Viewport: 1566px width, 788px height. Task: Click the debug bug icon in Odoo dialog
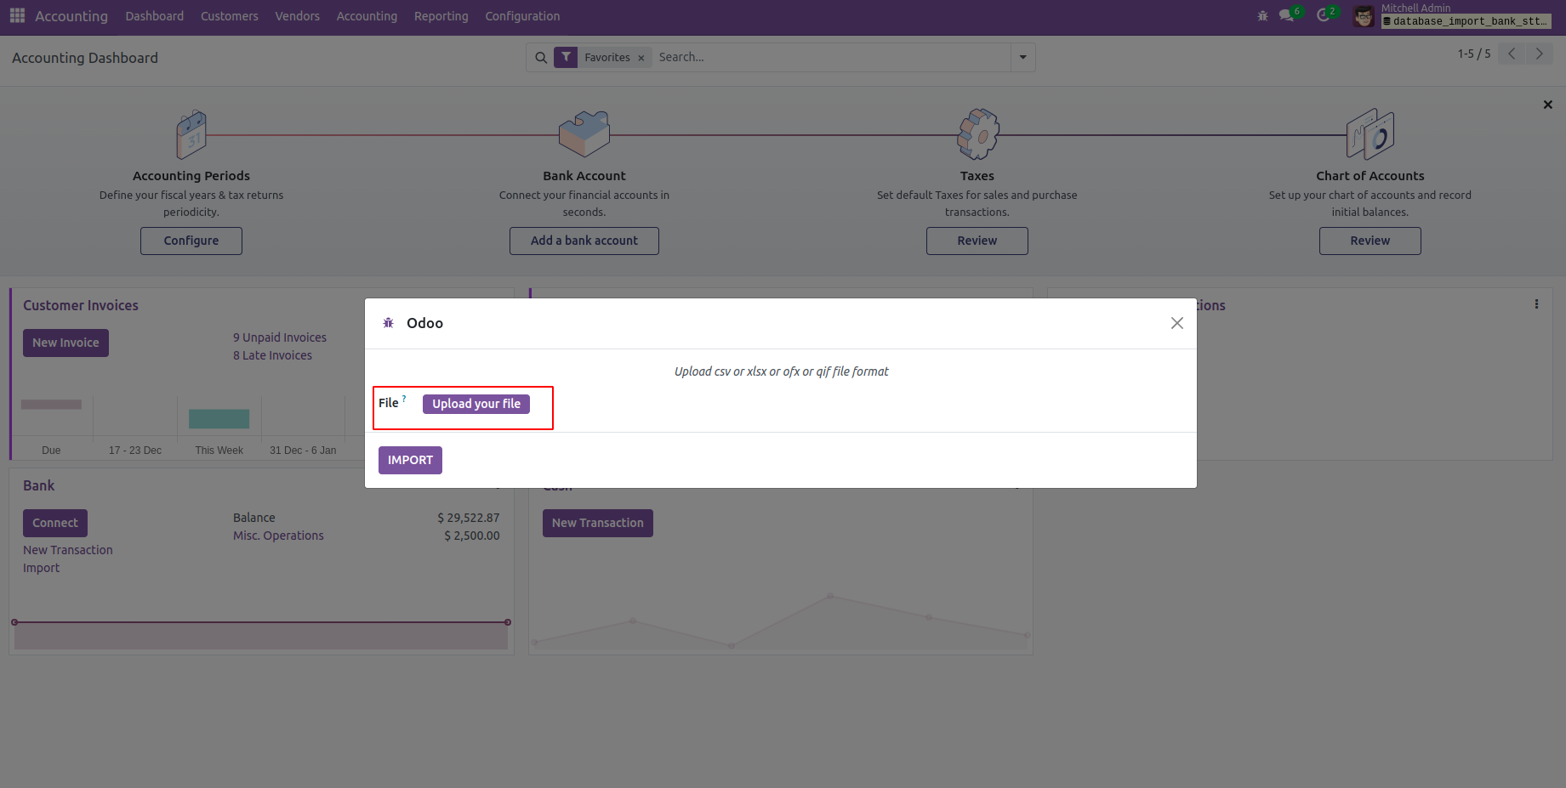click(389, 323)
